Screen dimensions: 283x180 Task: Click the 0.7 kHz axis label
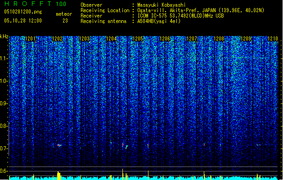click(x=4, y=148)
